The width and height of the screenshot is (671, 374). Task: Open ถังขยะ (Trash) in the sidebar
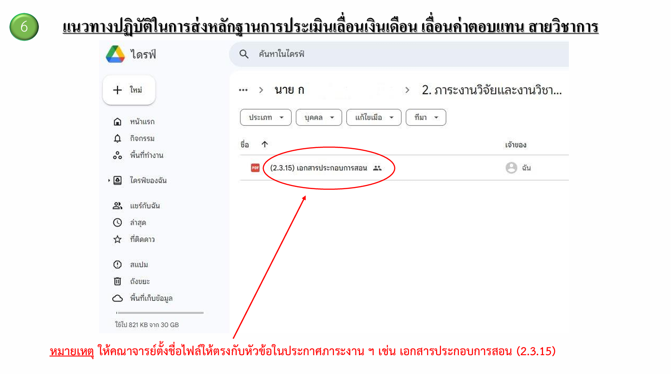[140, 281]
